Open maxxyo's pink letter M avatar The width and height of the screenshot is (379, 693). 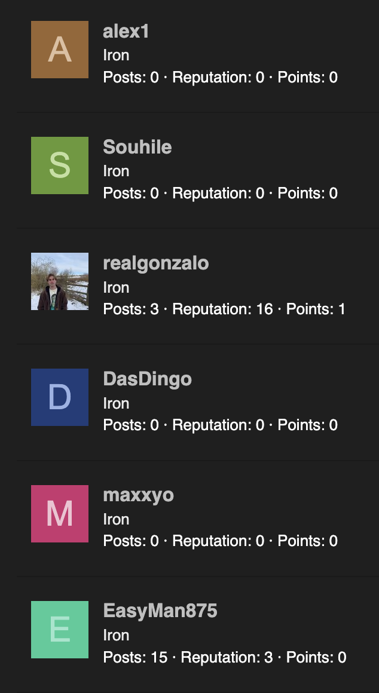click(60, 514)
